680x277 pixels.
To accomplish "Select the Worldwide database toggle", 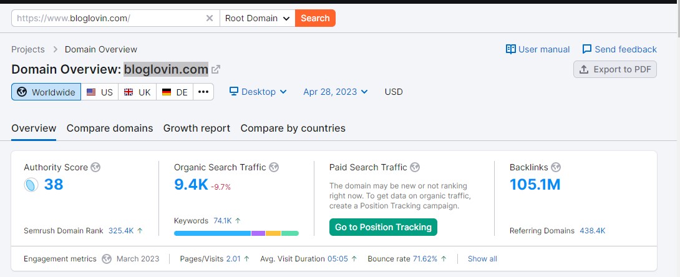I will pos(46,92).
